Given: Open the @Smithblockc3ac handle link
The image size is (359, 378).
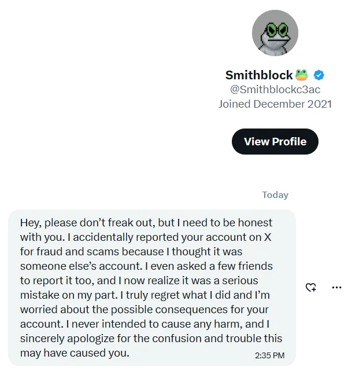Looking at the screenshot, I should (x=275, y=90).
